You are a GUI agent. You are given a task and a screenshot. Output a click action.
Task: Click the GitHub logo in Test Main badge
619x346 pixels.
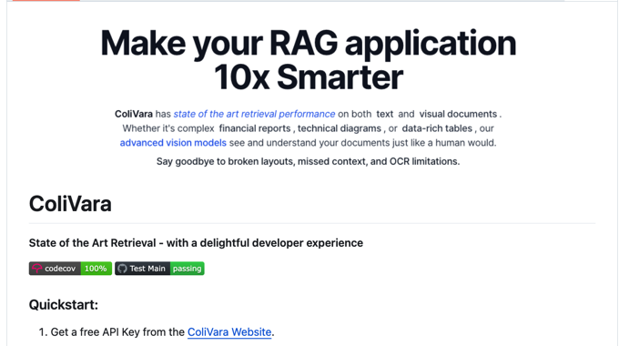[x=122, y=269]
